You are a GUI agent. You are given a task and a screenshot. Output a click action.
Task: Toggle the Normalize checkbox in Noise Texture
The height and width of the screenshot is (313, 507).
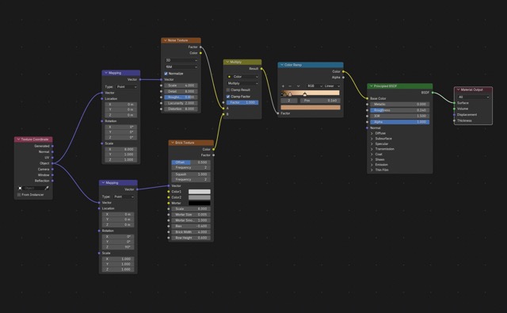166,74
